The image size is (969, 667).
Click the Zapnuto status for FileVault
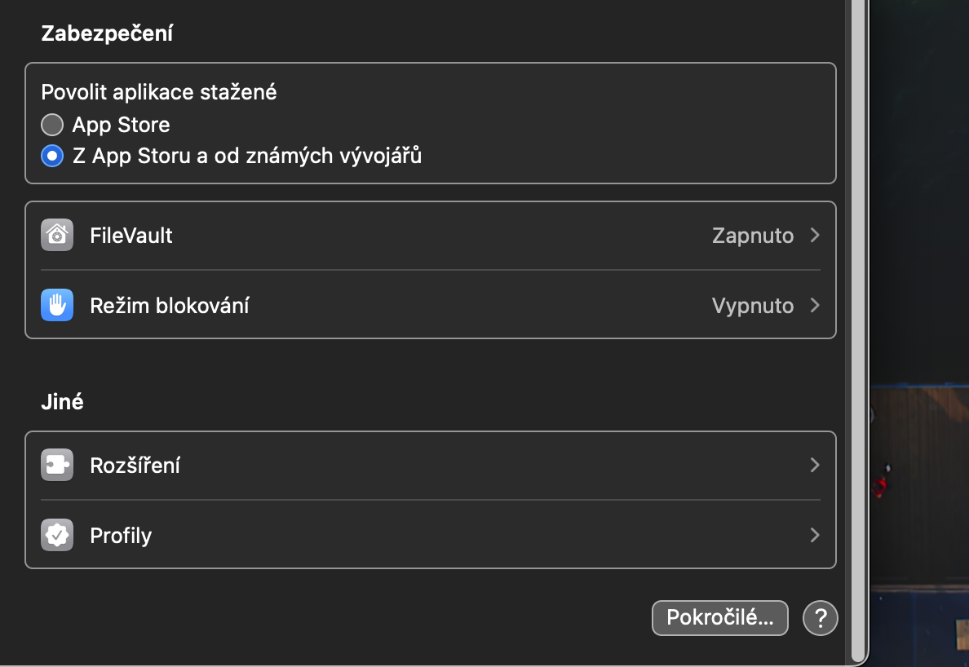click(752, 236)
